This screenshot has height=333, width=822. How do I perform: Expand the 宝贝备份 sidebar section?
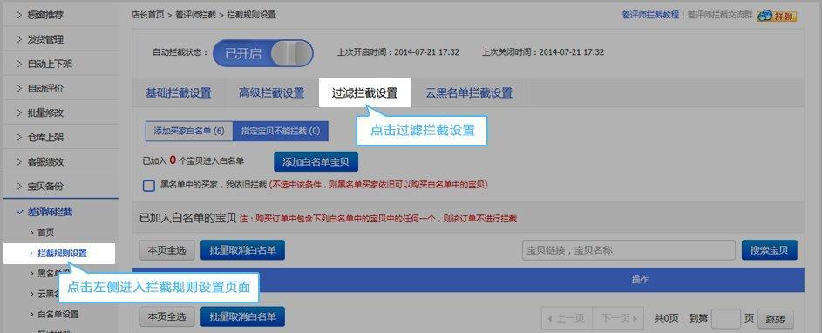pos(60,187)
